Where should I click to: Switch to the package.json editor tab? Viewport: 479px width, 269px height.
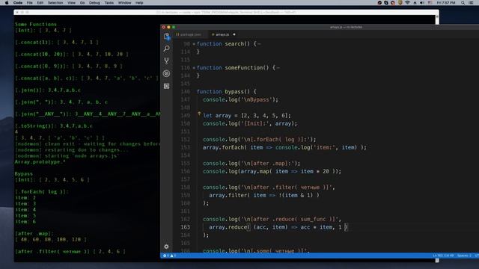click(x=189, y=34)
